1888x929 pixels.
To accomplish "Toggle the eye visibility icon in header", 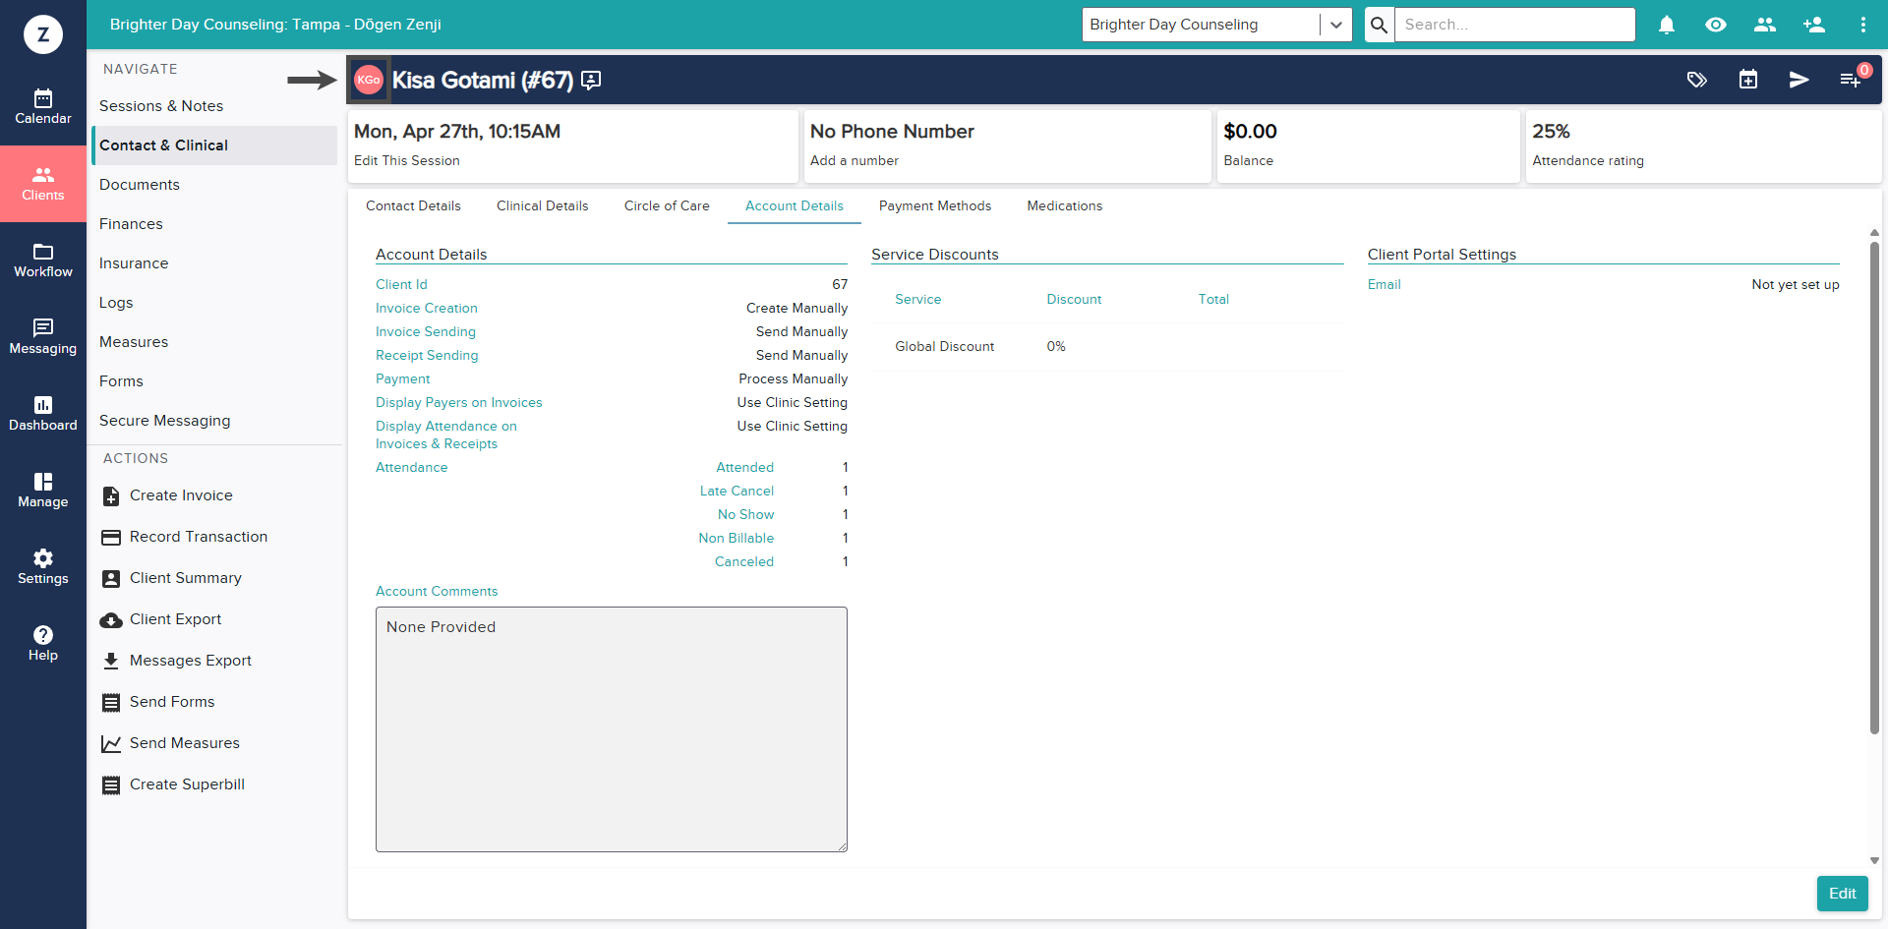I will 1716,25.
